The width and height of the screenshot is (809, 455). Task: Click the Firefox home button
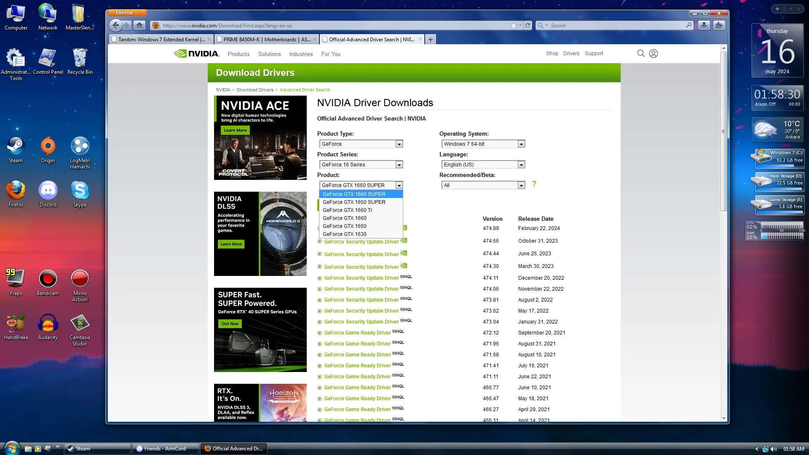(x=139, y=25)
